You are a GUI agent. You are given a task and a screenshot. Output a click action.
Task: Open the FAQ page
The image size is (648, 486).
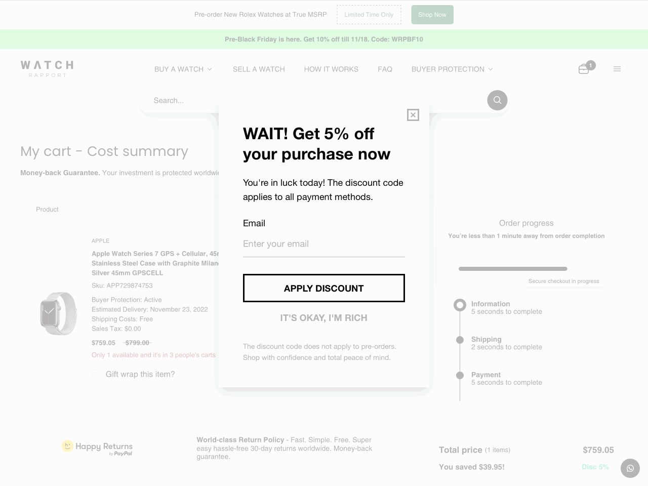click(x=385, y=69)
